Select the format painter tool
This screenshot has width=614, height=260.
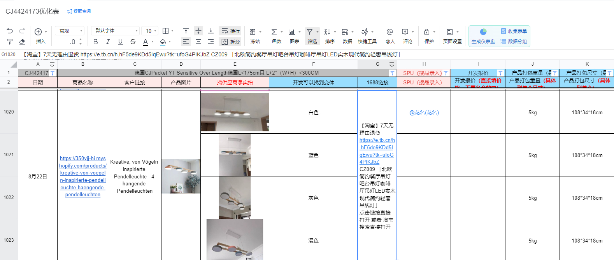click(x=10, y=42)
